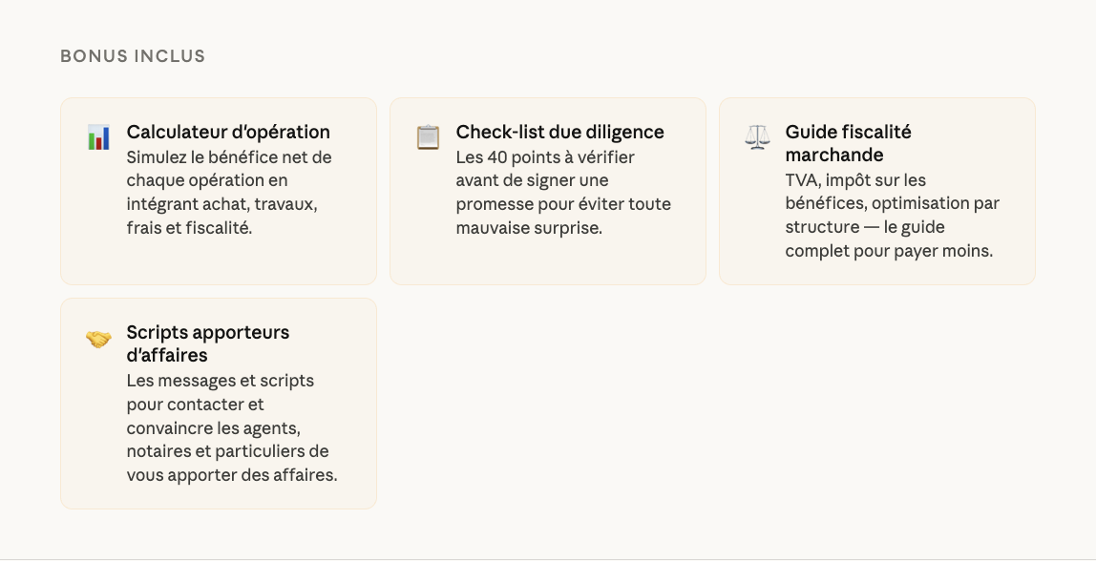The width and height of the screenshot is (1096, 561).
Task: Click the description starting 'TVA, impôt sur les'
Action: pos(892,216)
